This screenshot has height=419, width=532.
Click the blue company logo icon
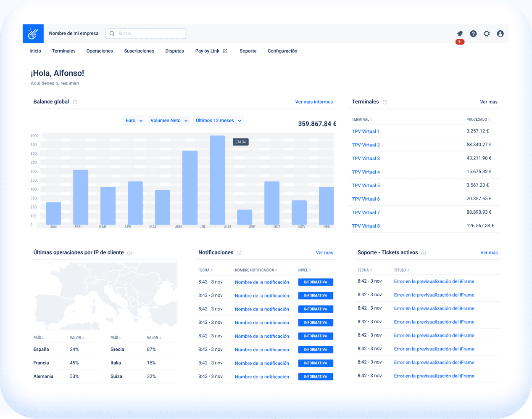point(33,34)
